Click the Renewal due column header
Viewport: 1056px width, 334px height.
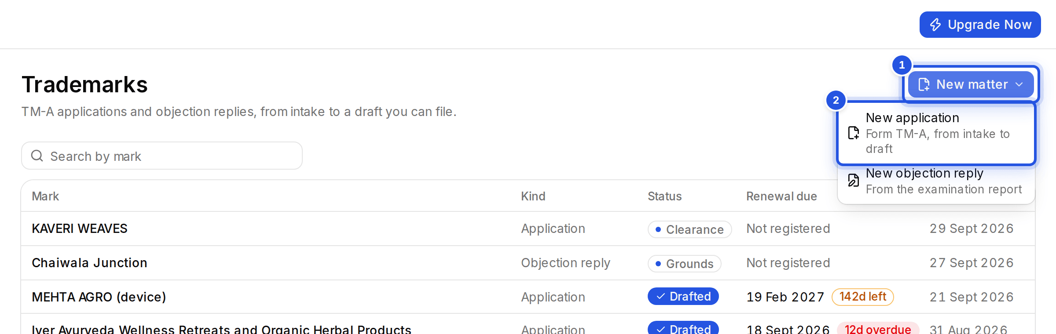(781, 196)
